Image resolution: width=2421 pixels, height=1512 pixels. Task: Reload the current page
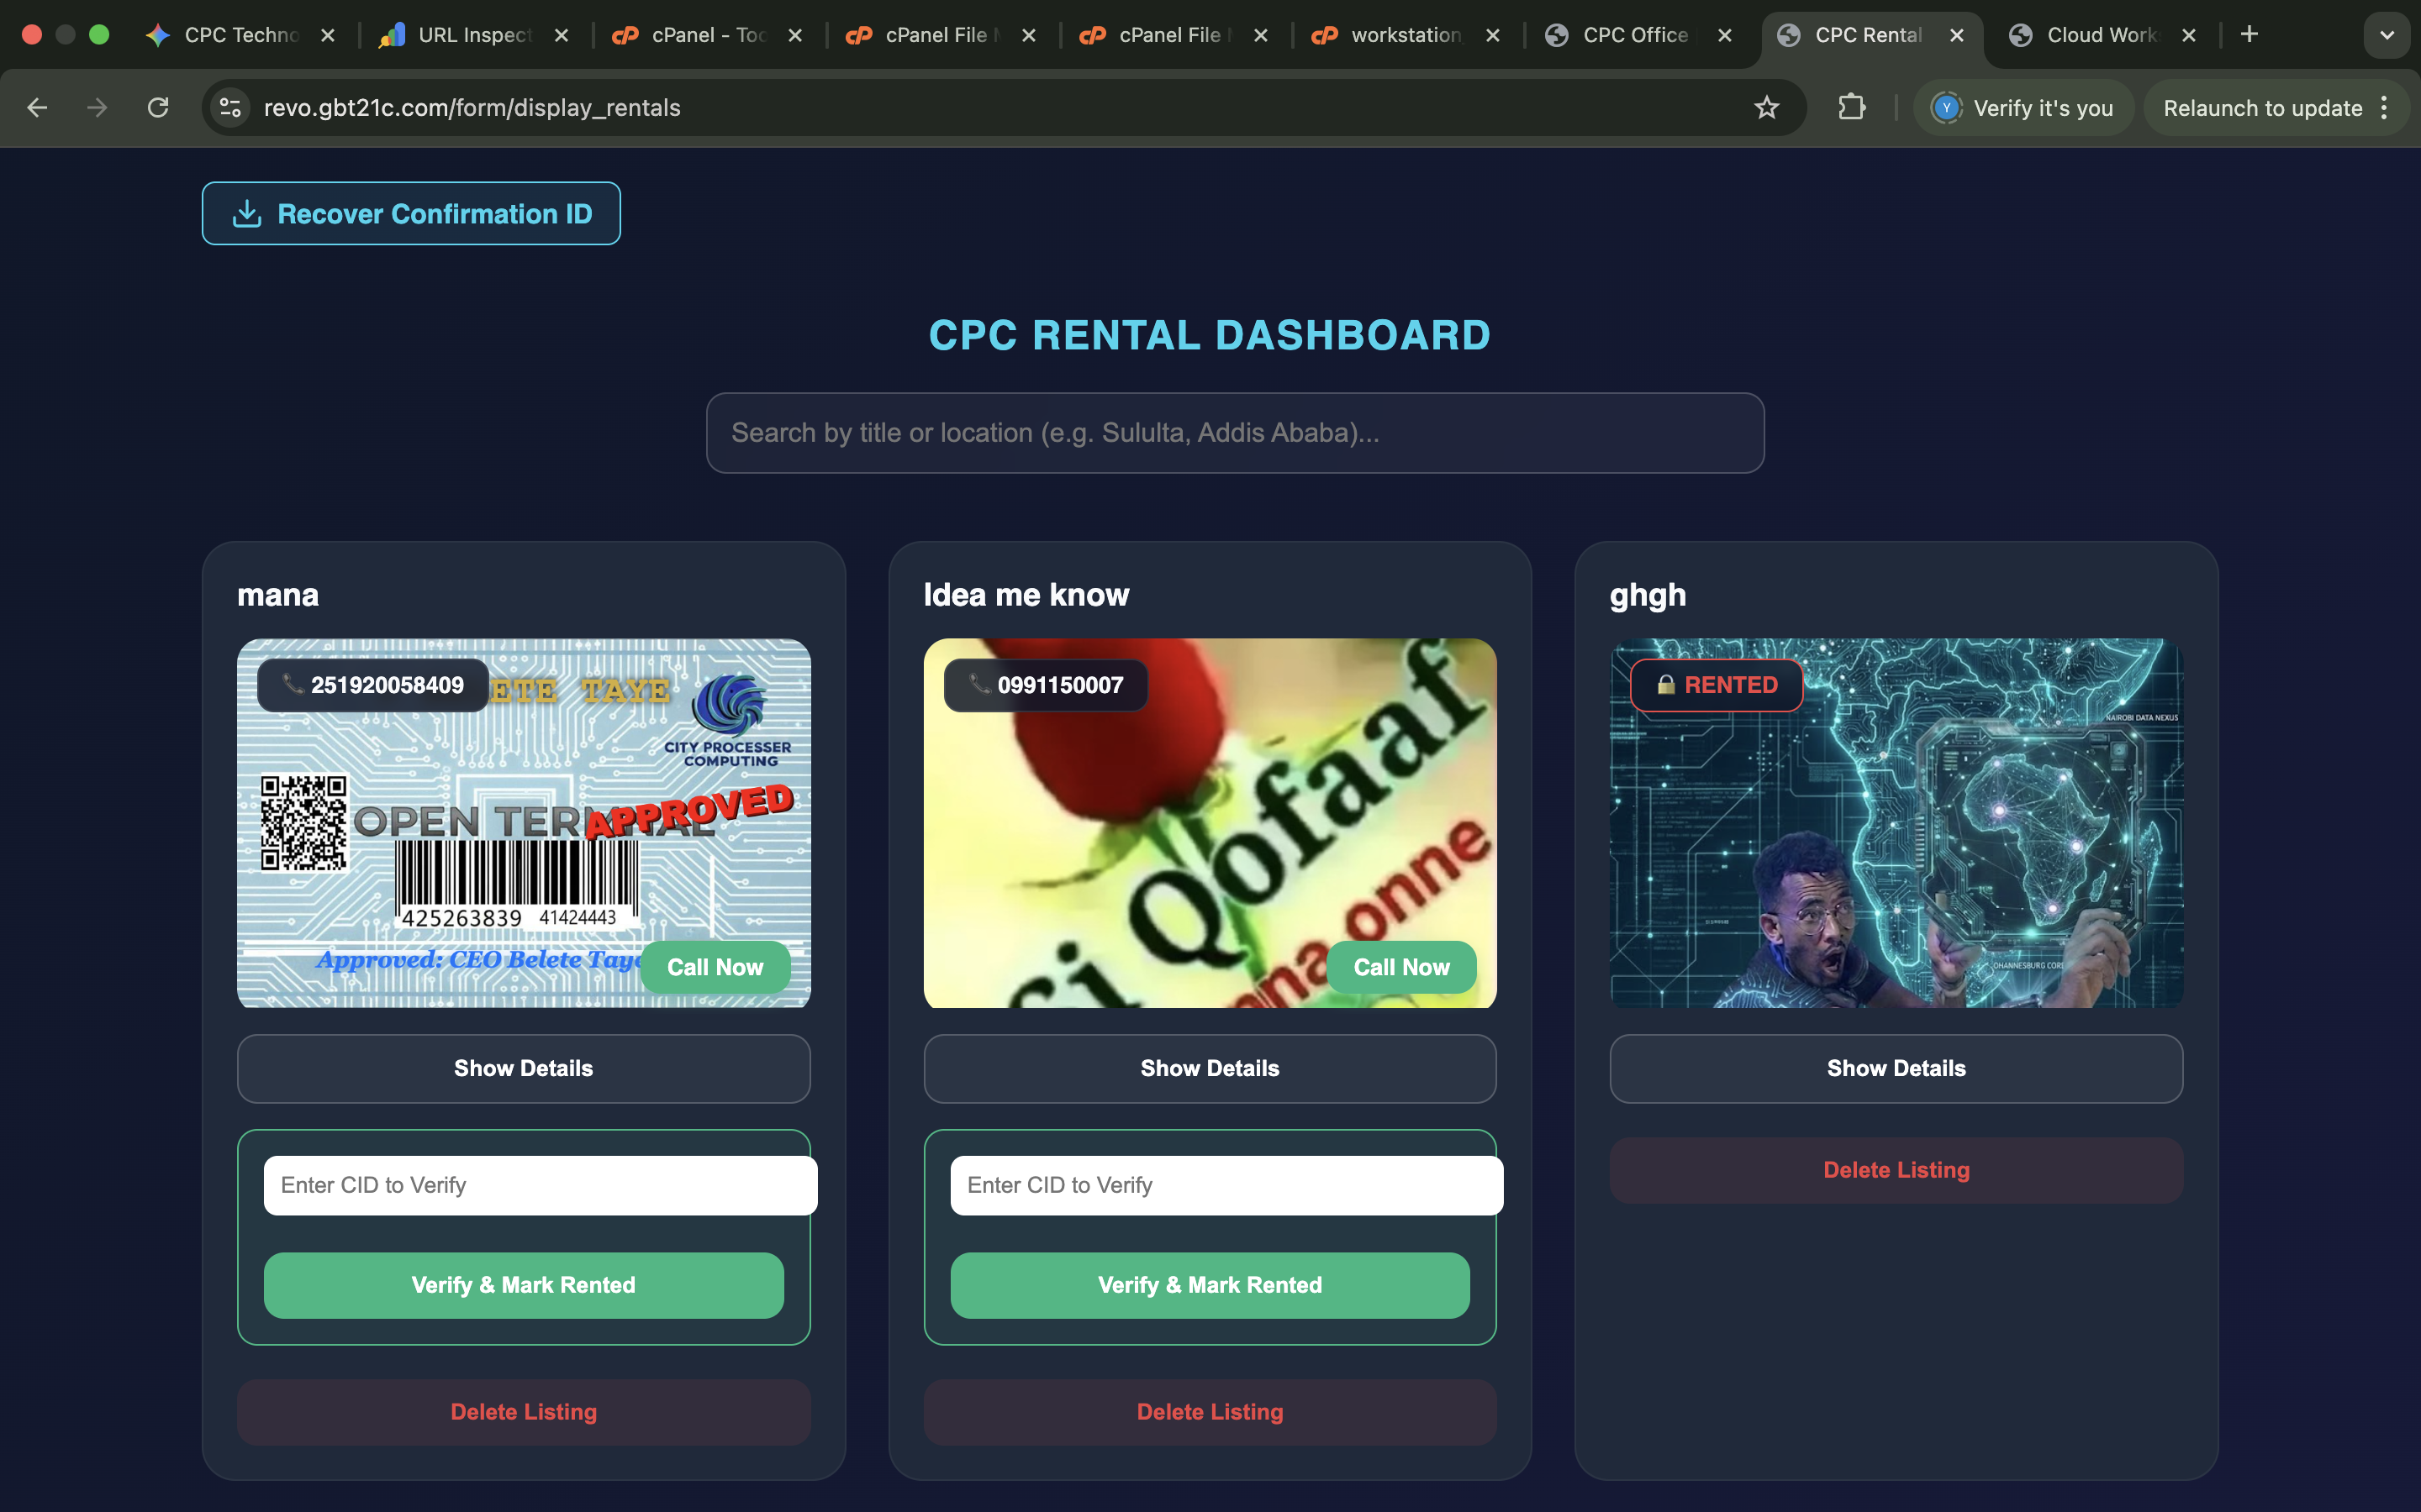coord(158,107)
